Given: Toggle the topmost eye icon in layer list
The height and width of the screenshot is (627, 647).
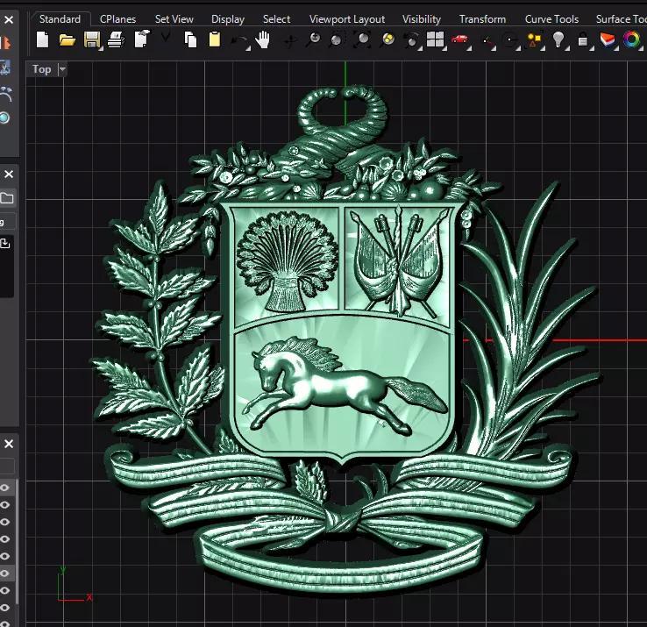Looking at the screenshot, I should coord(5,489).
